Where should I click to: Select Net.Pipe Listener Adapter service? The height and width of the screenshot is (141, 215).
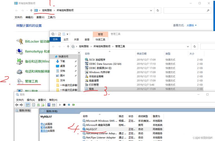point(123,137)
